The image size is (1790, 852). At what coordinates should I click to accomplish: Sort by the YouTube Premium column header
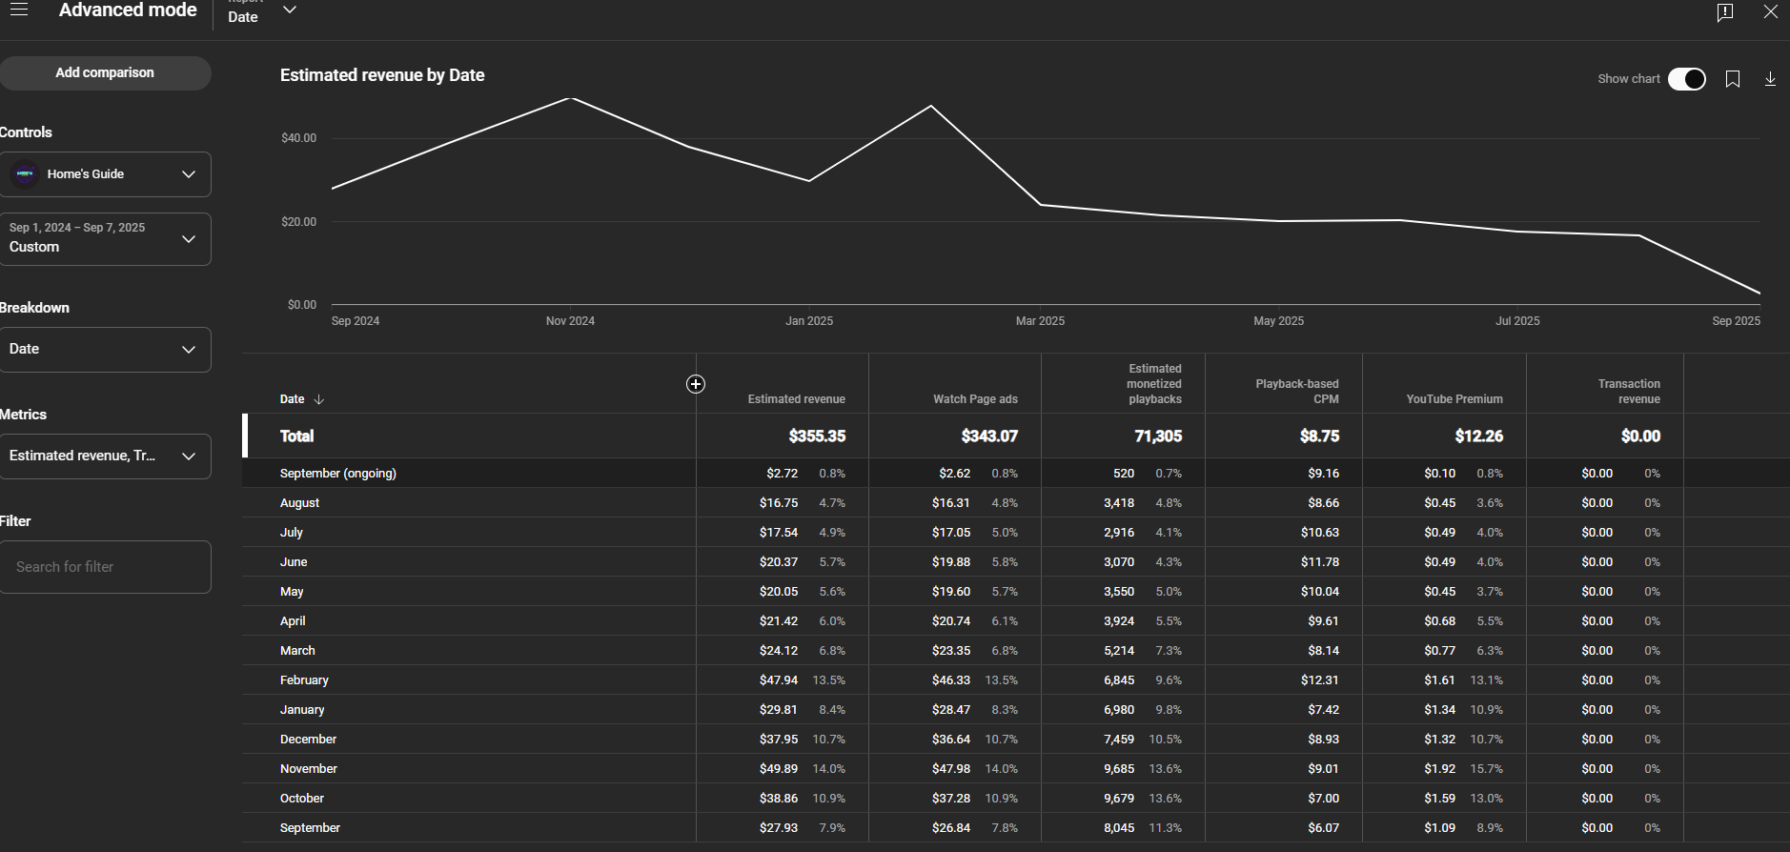coord(1454,399)
